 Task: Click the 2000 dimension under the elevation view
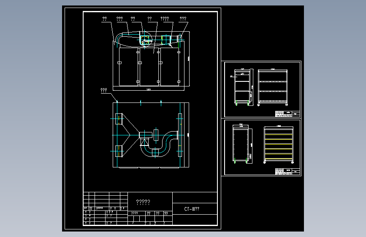(x=149, y=89)
